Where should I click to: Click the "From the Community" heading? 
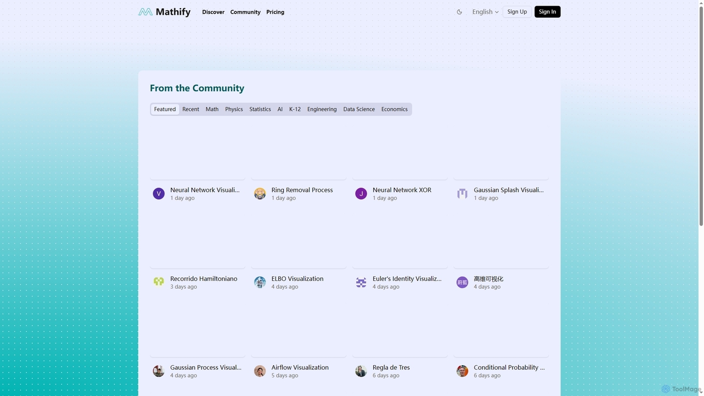click(197, 88)
